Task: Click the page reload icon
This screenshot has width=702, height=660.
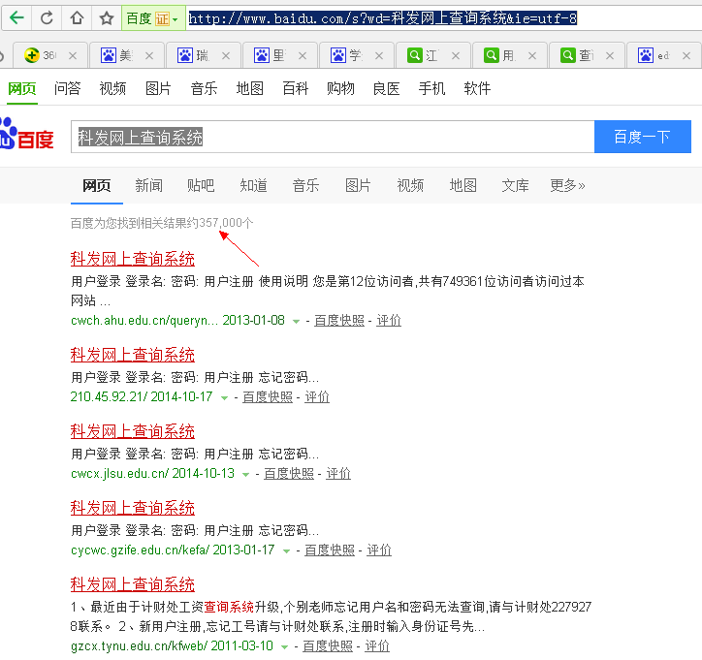Action: coord(47,18)
